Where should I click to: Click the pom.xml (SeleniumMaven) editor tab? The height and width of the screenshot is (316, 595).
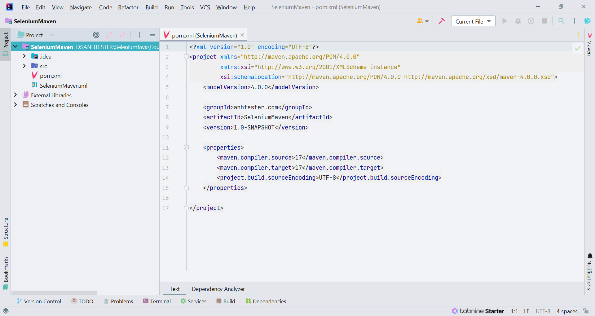204,35
